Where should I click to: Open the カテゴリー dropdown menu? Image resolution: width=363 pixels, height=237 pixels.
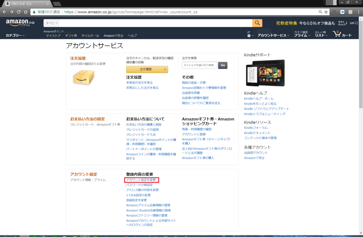(x=15, y=35)
